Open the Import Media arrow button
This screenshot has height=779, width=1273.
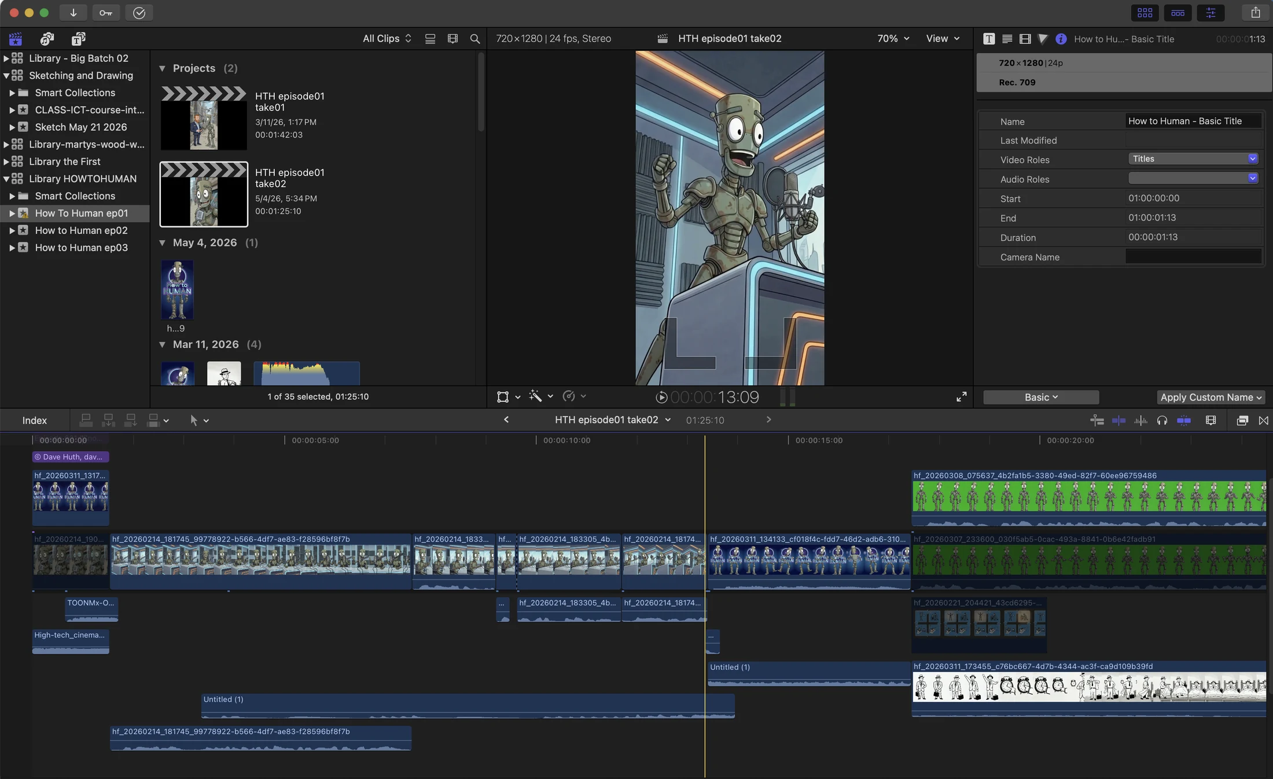(73, 13)
